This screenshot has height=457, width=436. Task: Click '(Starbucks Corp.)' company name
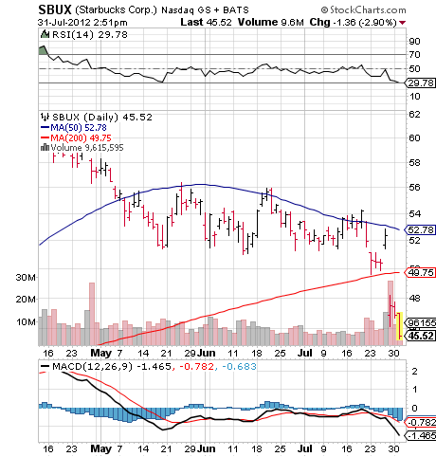tap(116, 10)
